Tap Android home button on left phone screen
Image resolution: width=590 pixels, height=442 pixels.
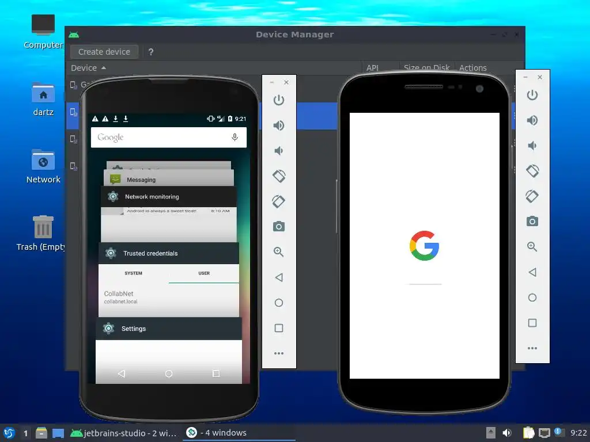tap(169, 374)
